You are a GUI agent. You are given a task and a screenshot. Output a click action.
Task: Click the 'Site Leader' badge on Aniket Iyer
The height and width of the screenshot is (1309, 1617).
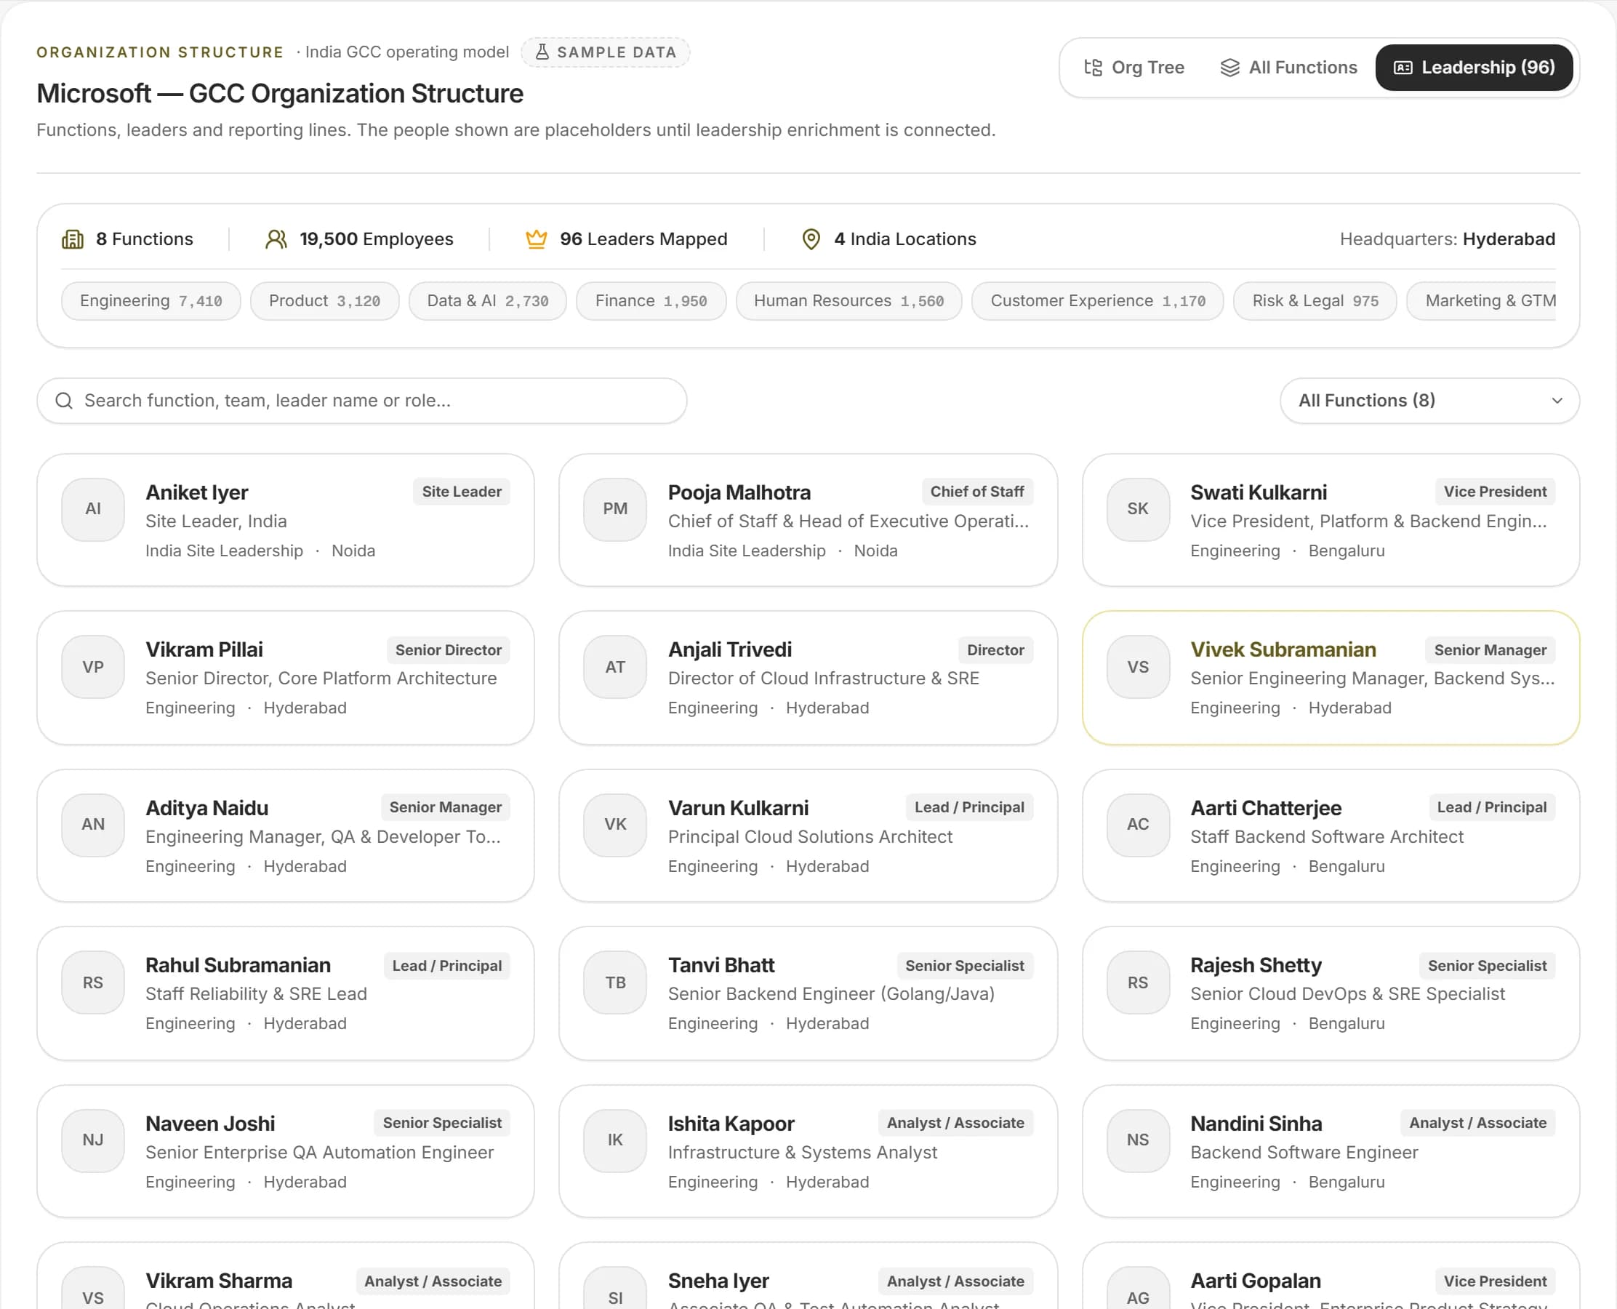pos(462,492)
